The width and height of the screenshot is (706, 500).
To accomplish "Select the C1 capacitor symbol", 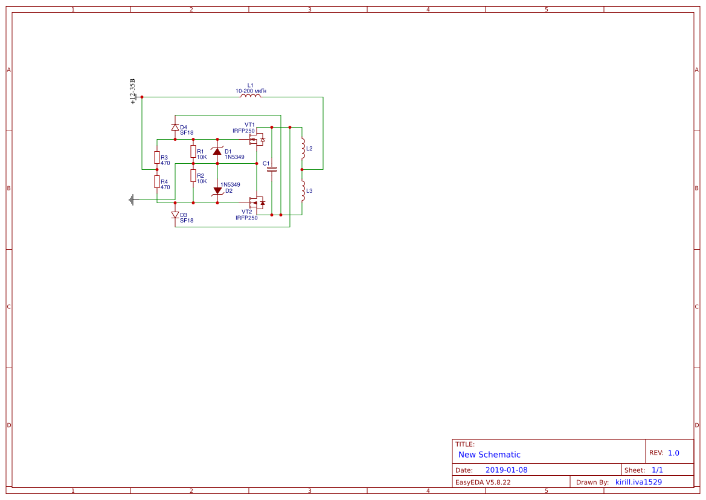I will pos(272,169).
